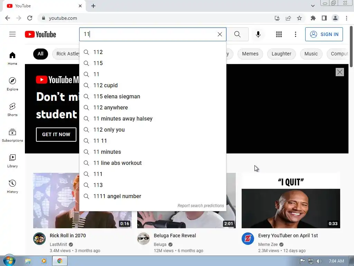Choose suggestion '115 elena siegman'

tap(152, 96)
